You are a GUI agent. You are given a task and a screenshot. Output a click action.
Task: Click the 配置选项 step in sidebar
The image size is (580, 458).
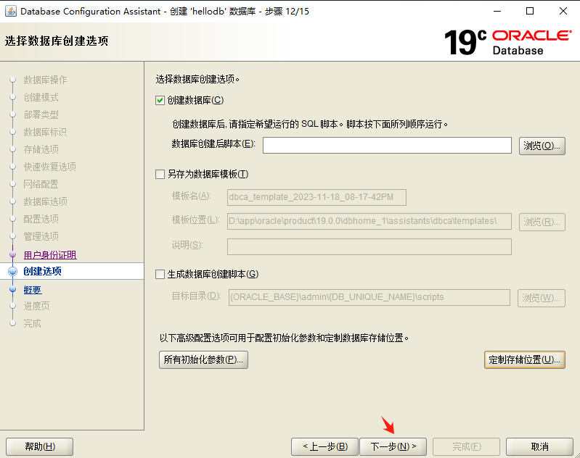(41, 219)
